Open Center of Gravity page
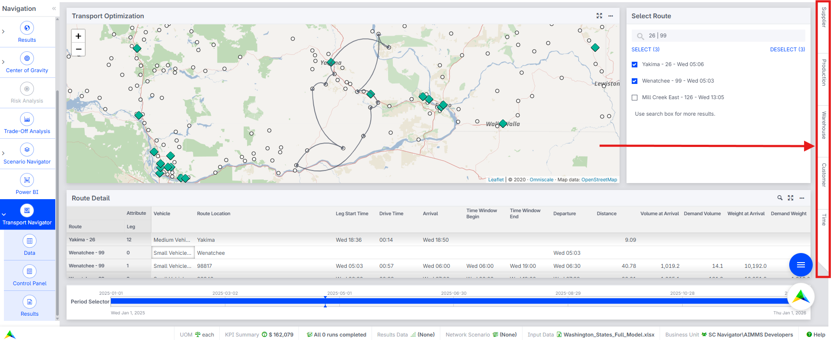This screenshot has width=831, height=340. tap(27, 63)
